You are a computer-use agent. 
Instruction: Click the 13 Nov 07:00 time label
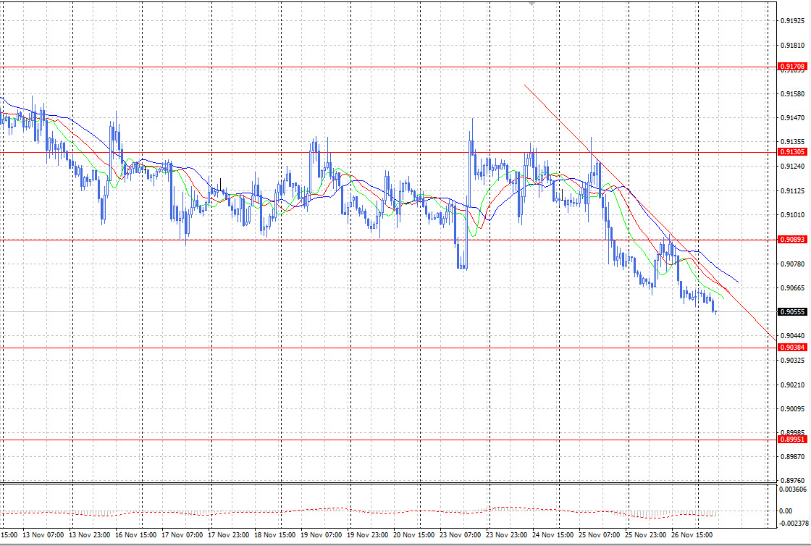pyautogui.click(x=44, y=535)
